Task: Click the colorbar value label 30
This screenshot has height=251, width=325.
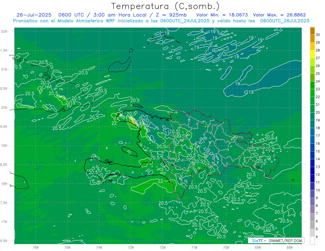Action: [318, 35]
